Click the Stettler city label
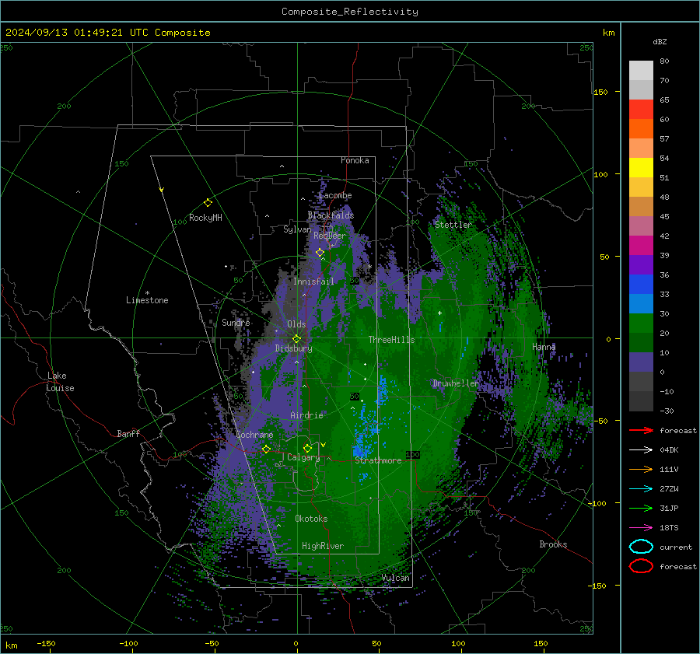 (x=453, y=225)
